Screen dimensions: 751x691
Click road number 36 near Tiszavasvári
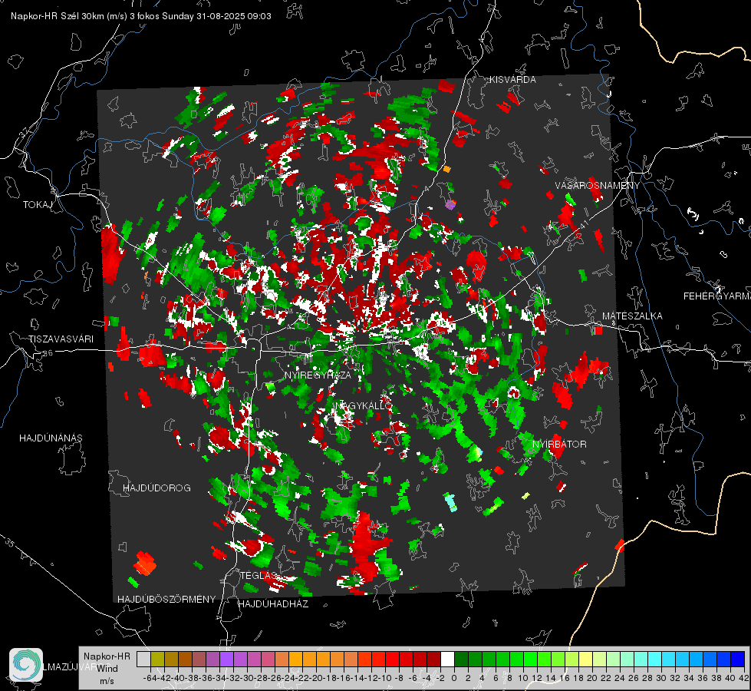coord(48,354)
